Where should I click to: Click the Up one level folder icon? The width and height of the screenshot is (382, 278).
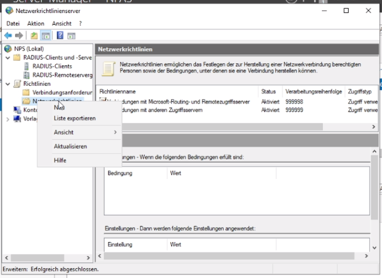[x=34, y=35]
